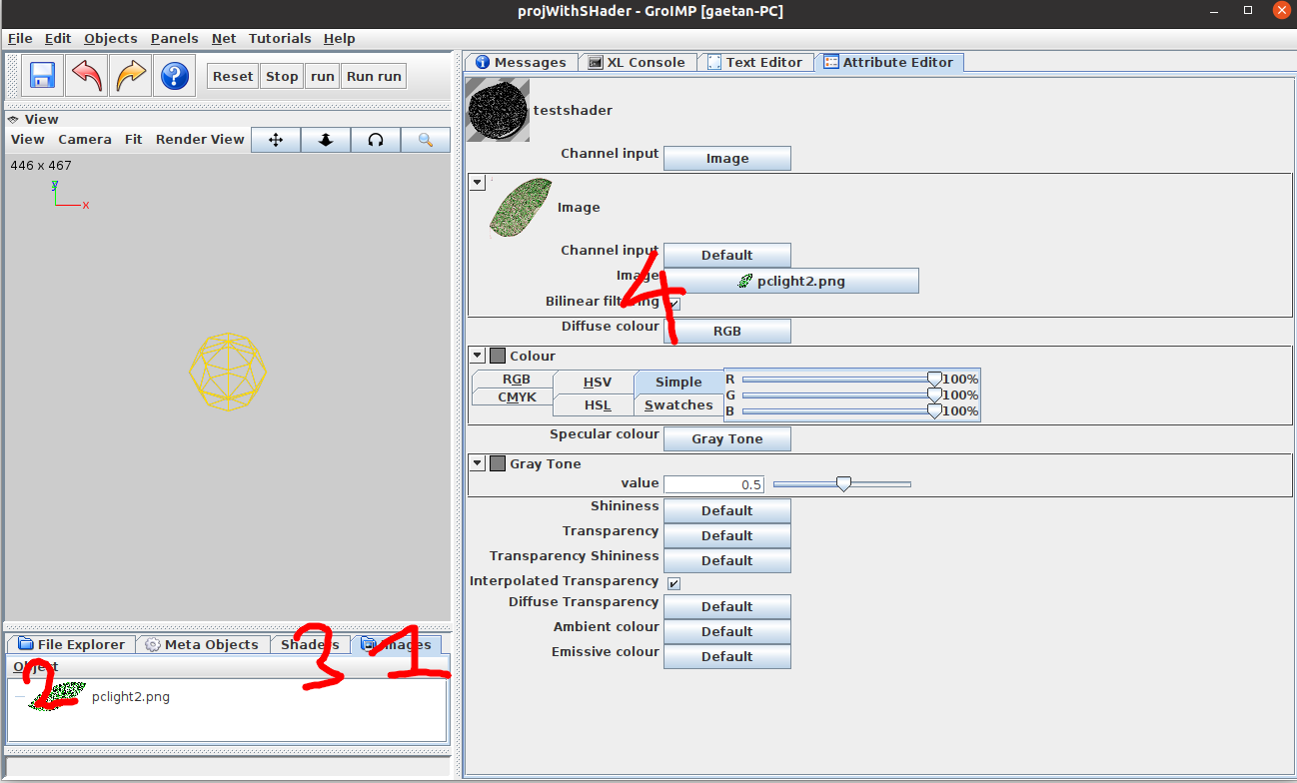Click the red Undo arrow icon
The width and height of the screenshot is (1297, 783).
[87, 76]
